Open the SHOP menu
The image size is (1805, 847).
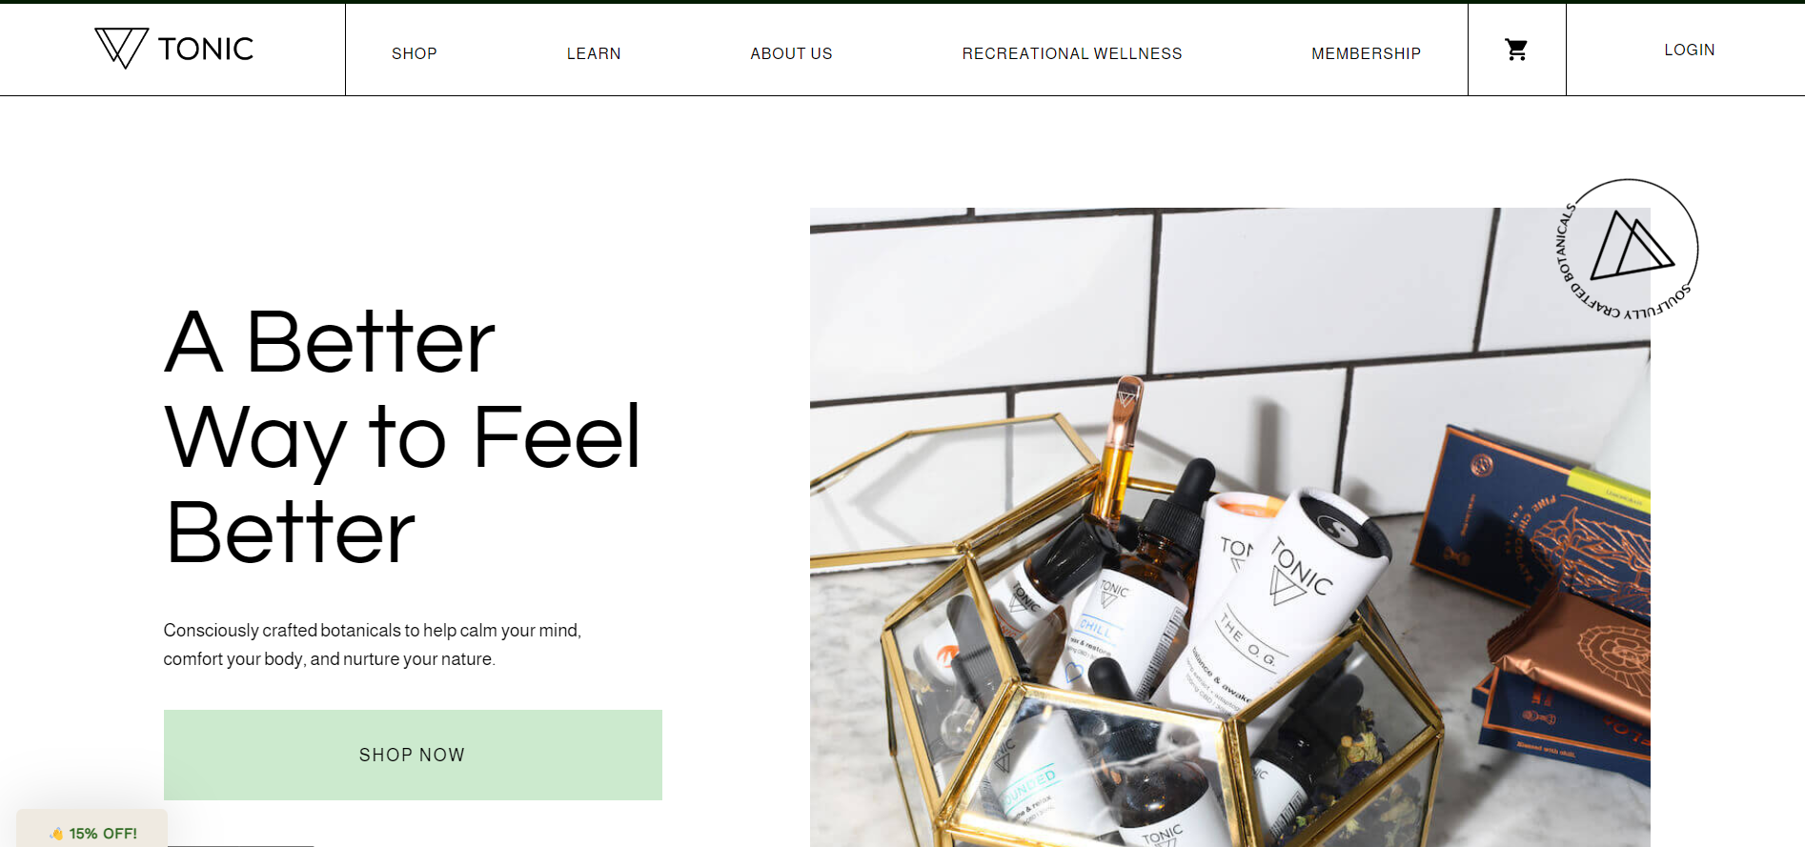(415, 53)
